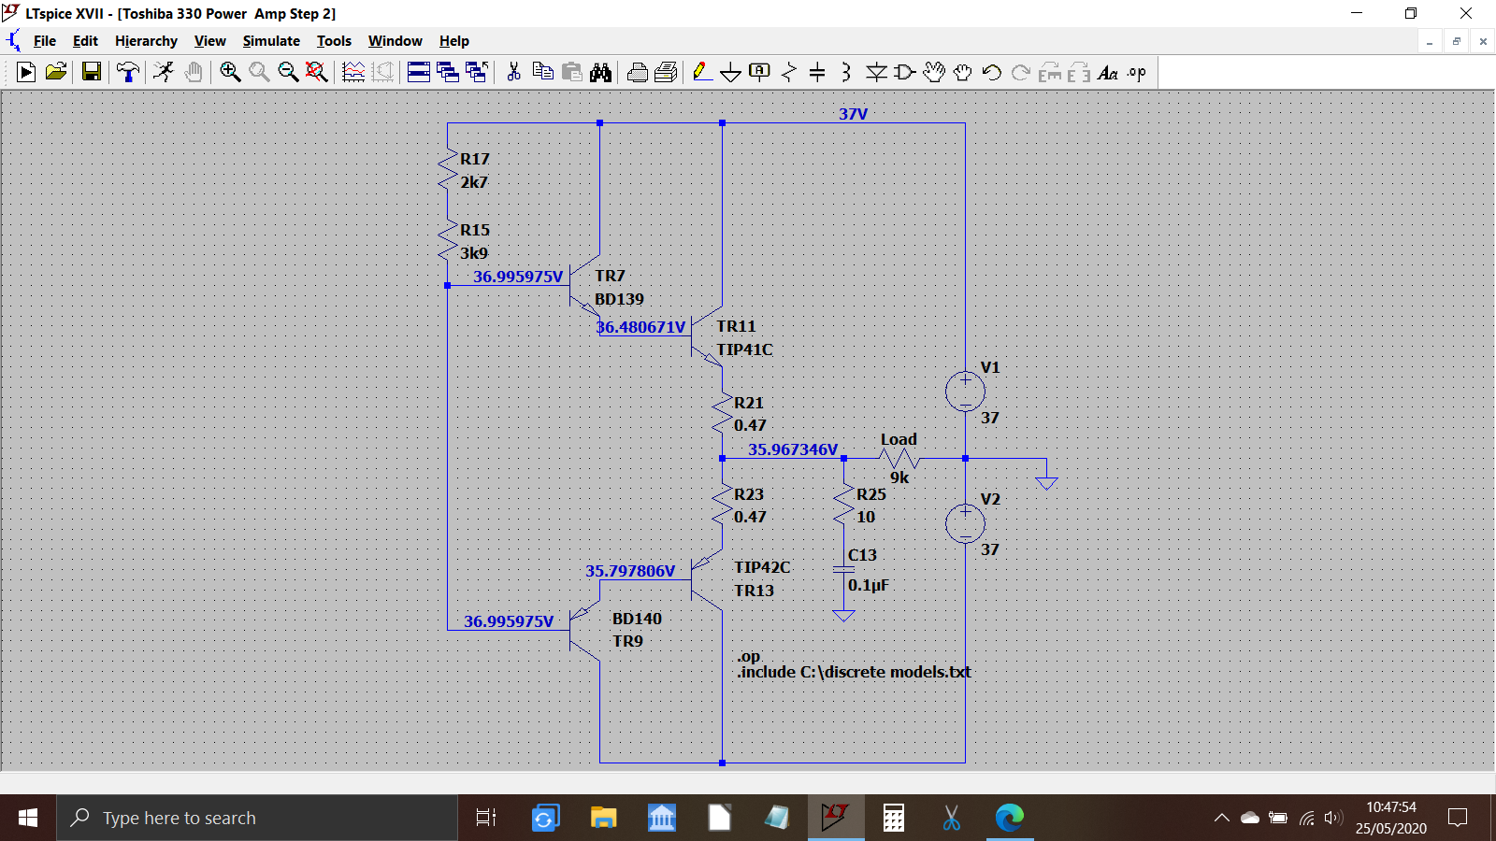The width and height of the screenshot is (1496, 841).
Task: Click the Windows taskbar search box
Action: [x=257, y=818]
